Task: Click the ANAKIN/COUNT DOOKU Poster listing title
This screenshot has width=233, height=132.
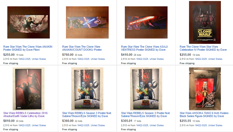Action: [82, 48]
